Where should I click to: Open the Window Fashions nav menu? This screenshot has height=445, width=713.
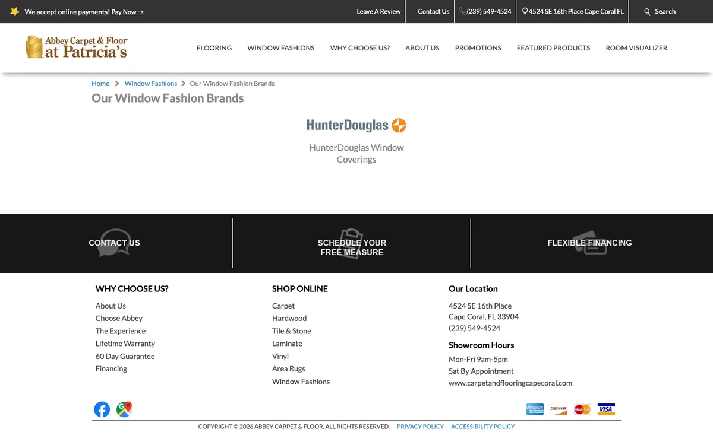pos(281,48)
